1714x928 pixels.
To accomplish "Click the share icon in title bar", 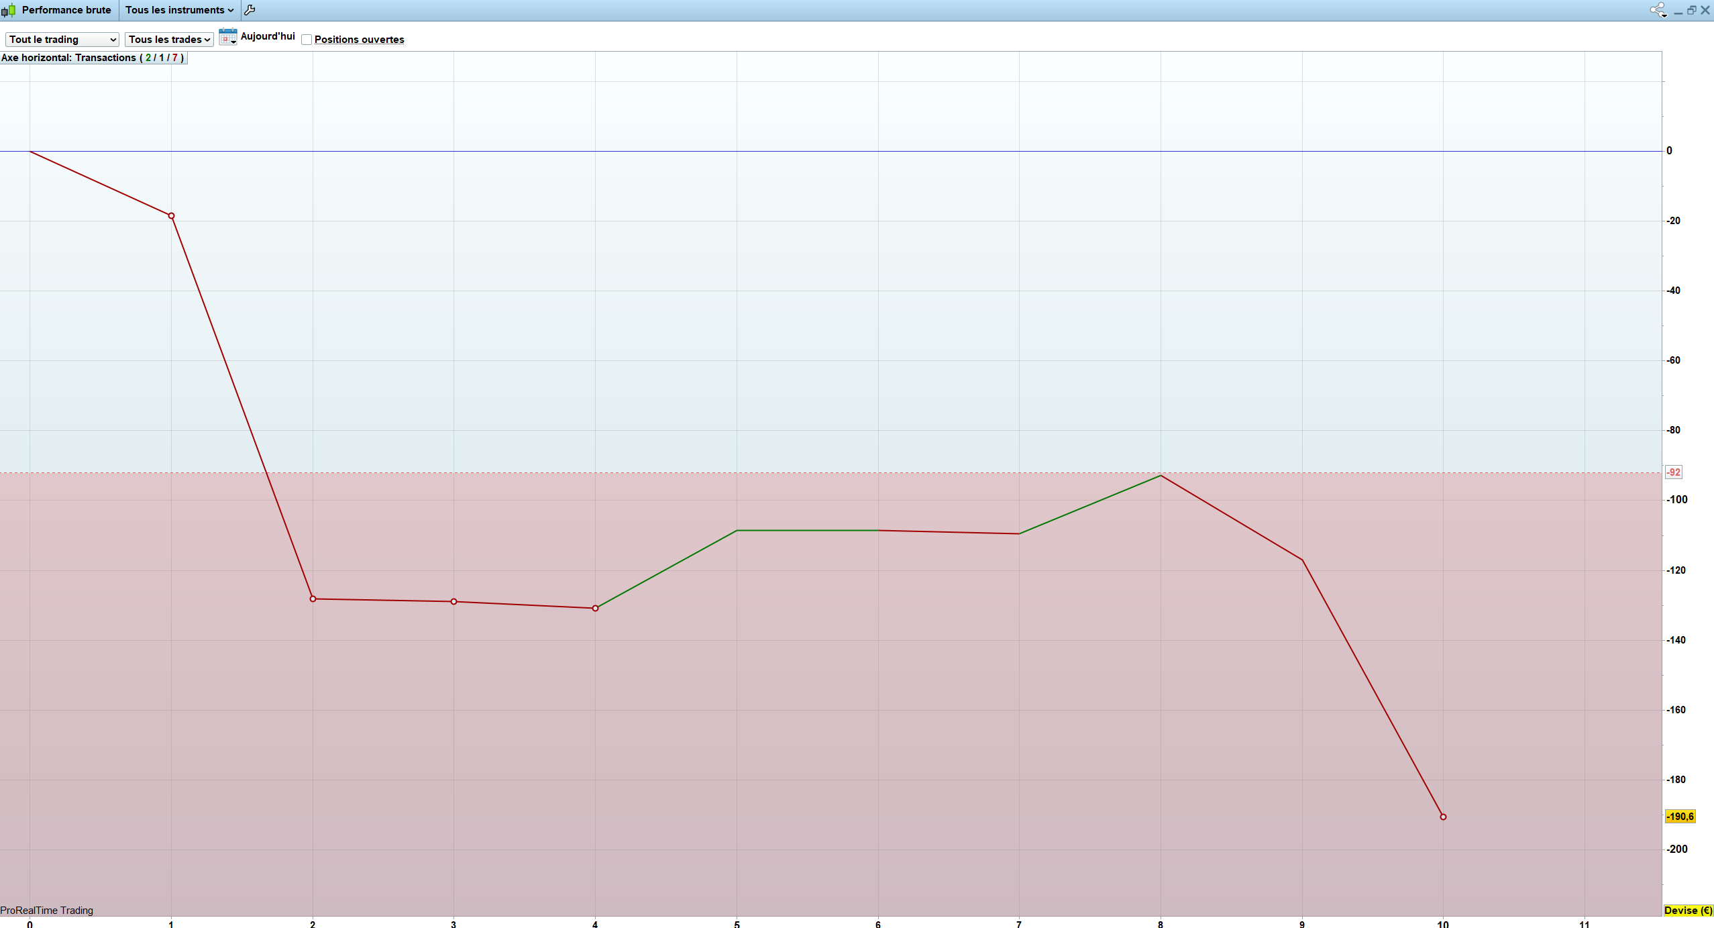I will tap(1658, 10).
